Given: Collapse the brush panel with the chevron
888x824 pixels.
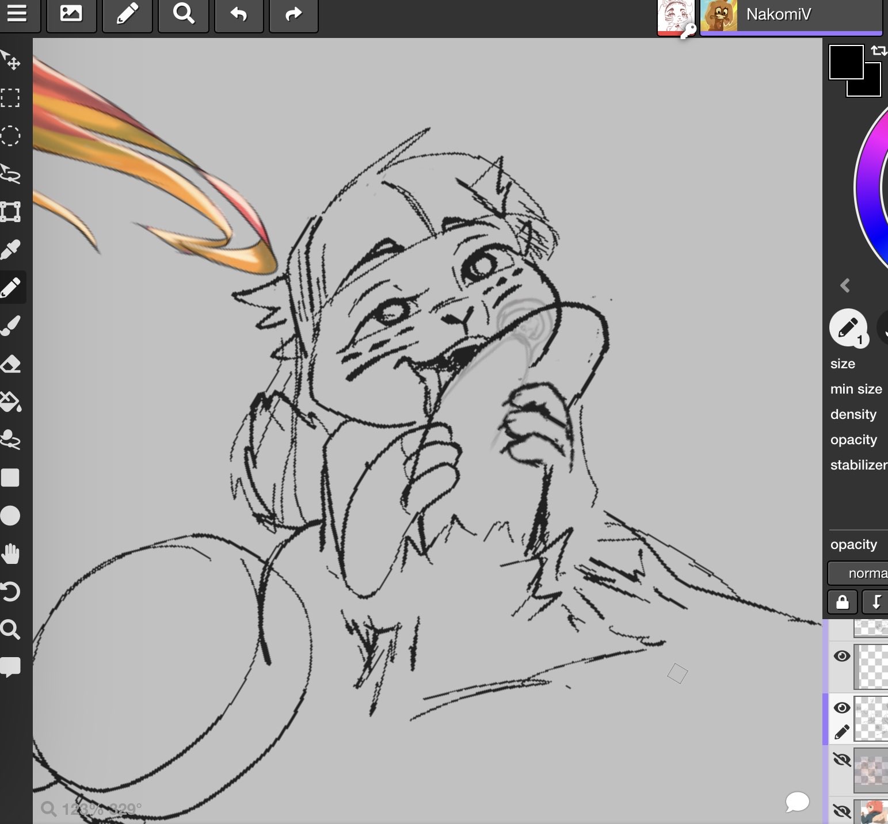Looking at the screenshot, I should [845, 285].
